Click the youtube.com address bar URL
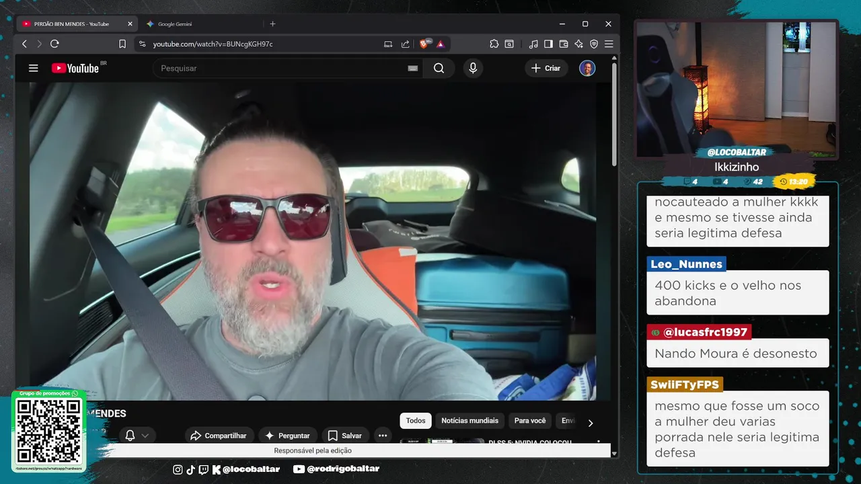 (x=213, y=44)
